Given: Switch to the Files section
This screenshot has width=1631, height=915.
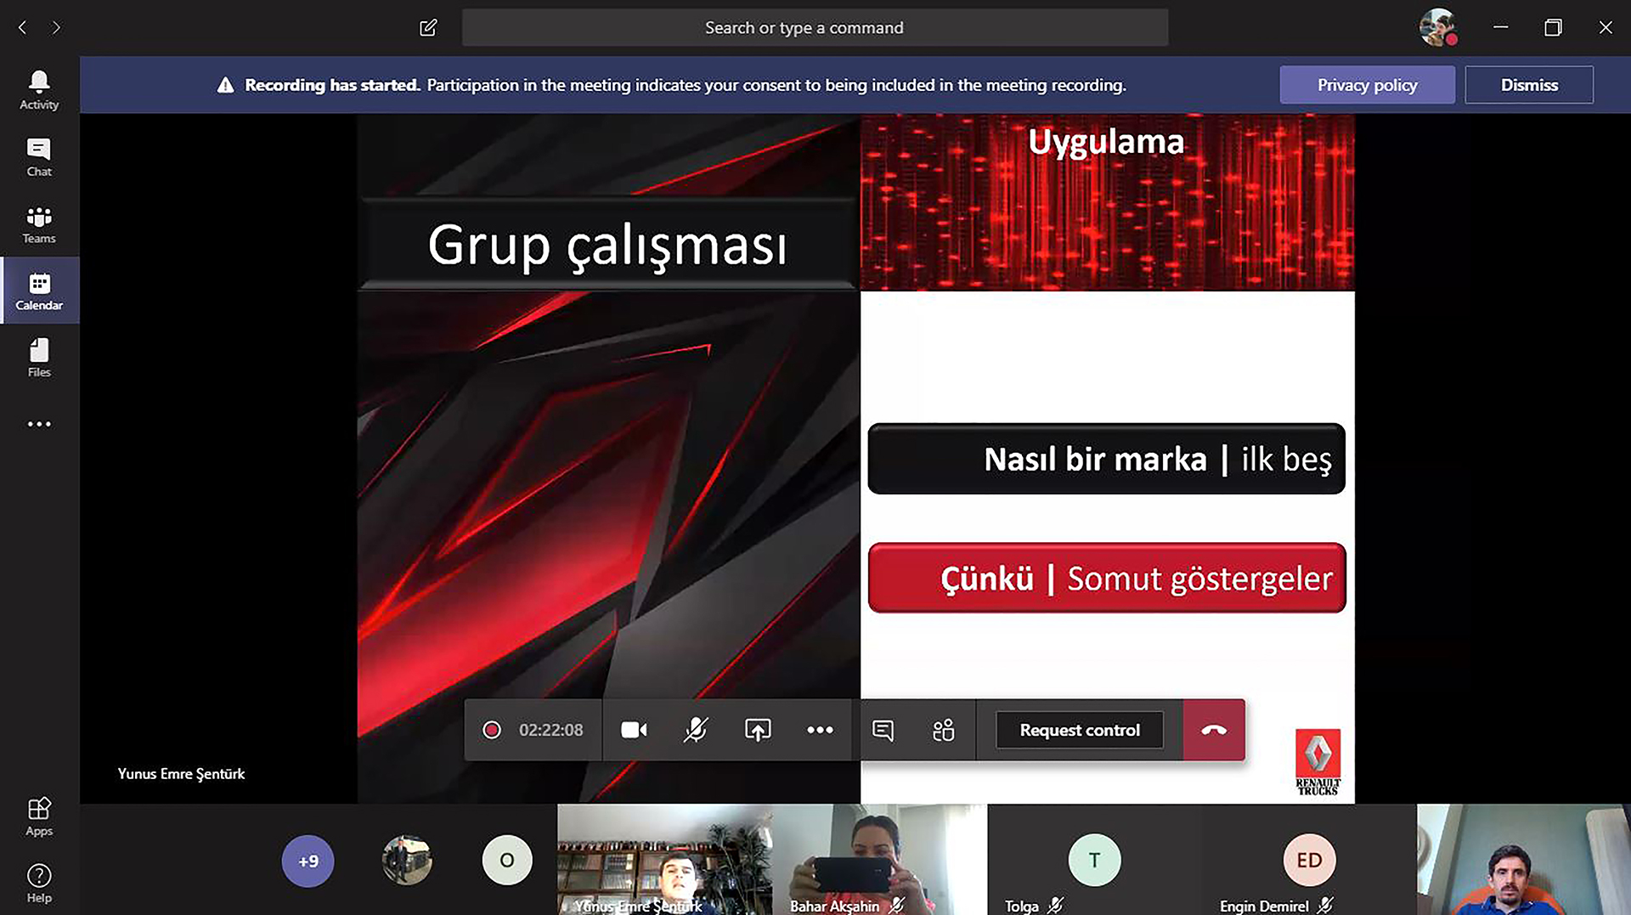Looking at the screenshot, I should coord(38,357).
